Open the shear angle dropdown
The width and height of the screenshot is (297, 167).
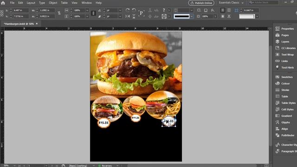pos(120,16)
